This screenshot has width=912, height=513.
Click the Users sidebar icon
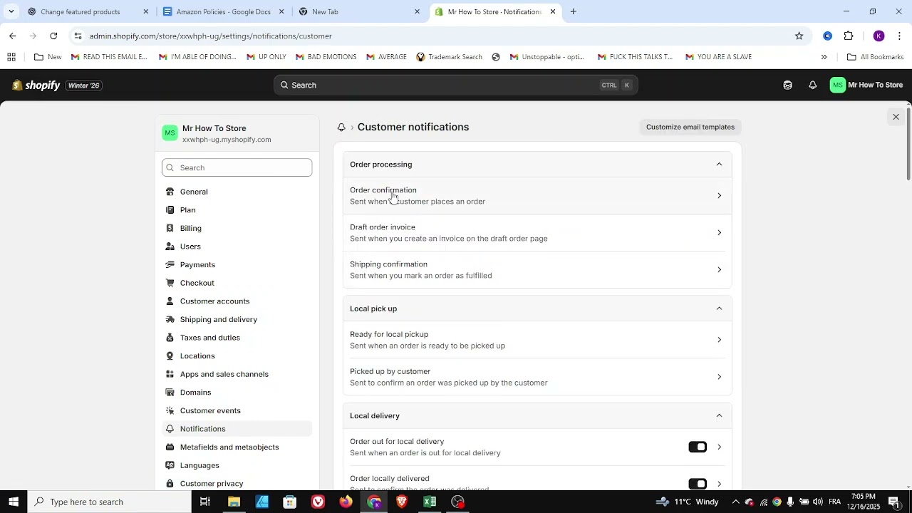pos(170,247)
